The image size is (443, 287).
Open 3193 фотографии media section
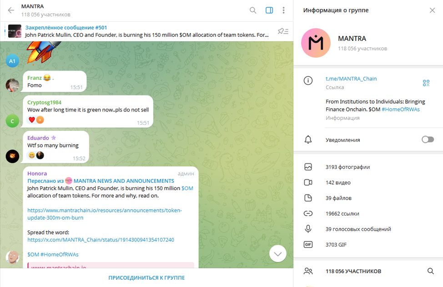[347, 167]
